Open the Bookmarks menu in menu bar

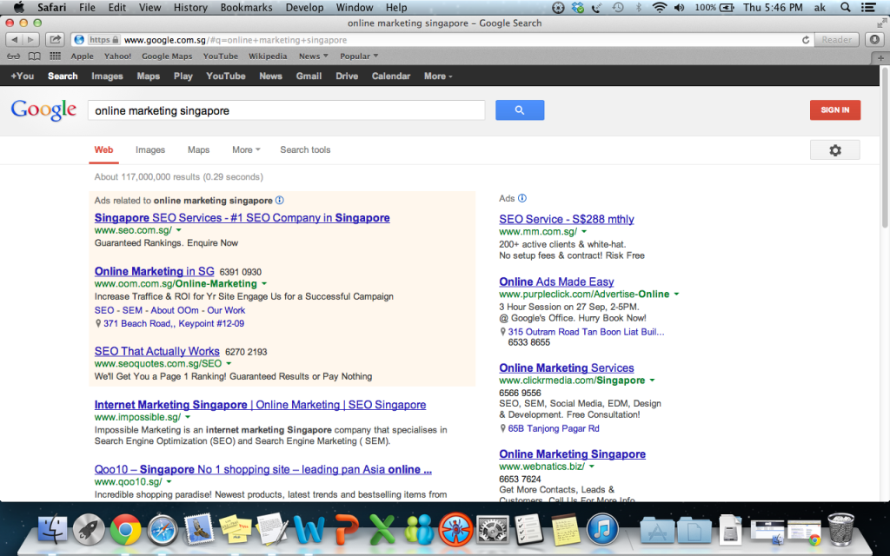tap(246, 7)
